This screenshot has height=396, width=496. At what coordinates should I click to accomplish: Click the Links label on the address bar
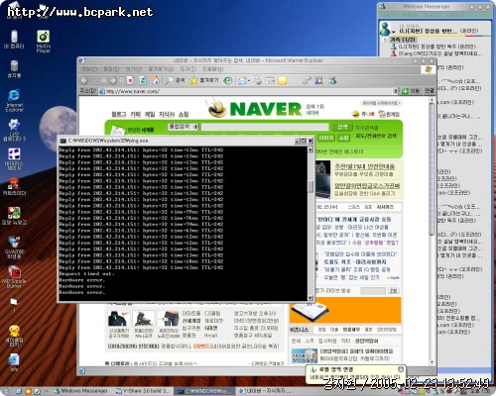click(x=430, y=91)
